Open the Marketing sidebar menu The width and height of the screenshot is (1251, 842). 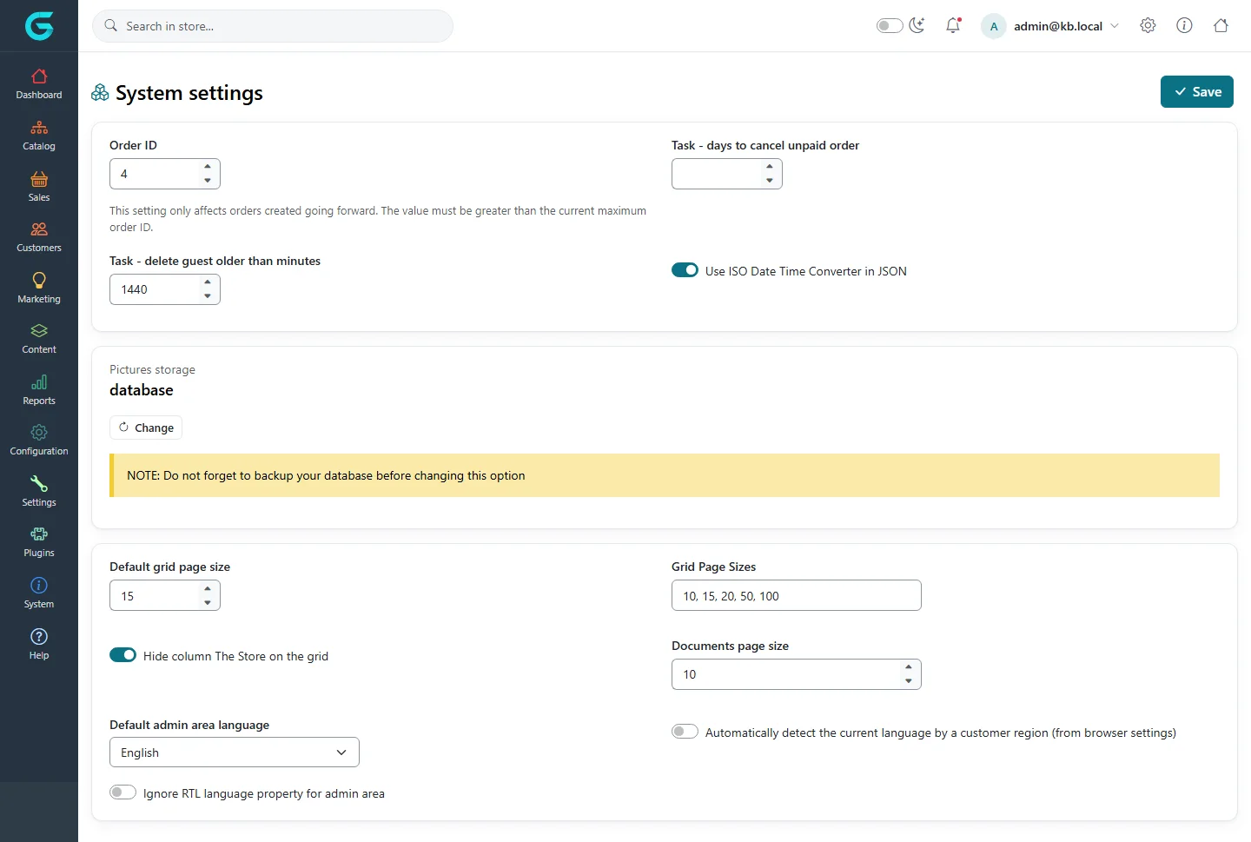39,288
